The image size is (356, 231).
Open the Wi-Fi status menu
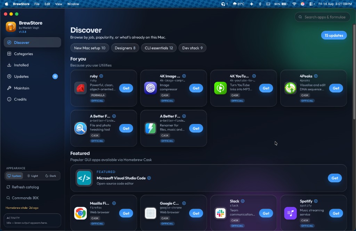(x=294, y=4)
